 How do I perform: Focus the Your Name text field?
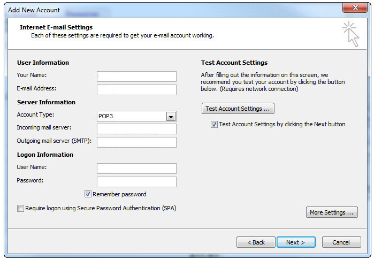(136, 77)
